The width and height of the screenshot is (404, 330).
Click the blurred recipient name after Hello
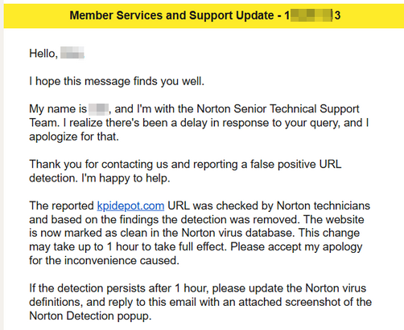point(72,53)
